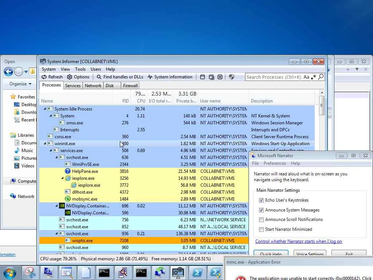The height and width of the screenshot is (280, 373).
Task: Click Internet Explorer icon for PID 3256
Action: pos(68,178)
